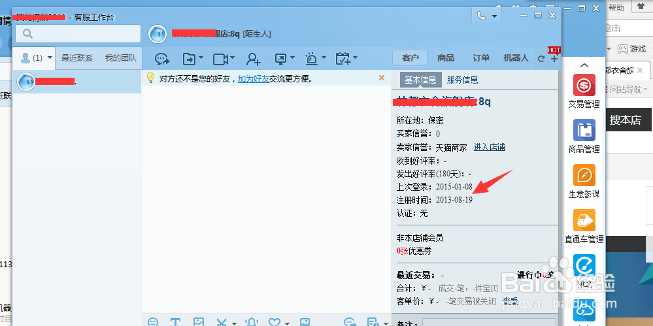Image resolution: width=653 pixels, height=326 pixels.
Task: Open 游戏 in the browser toolbar
Action: click(632, 49)
